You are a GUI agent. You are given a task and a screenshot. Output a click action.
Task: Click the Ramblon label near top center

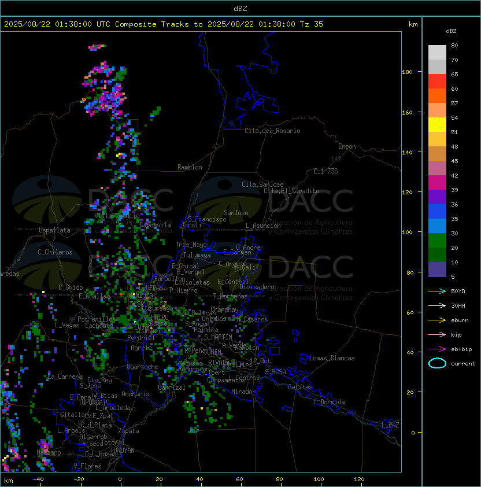click(x=190, y=167)
